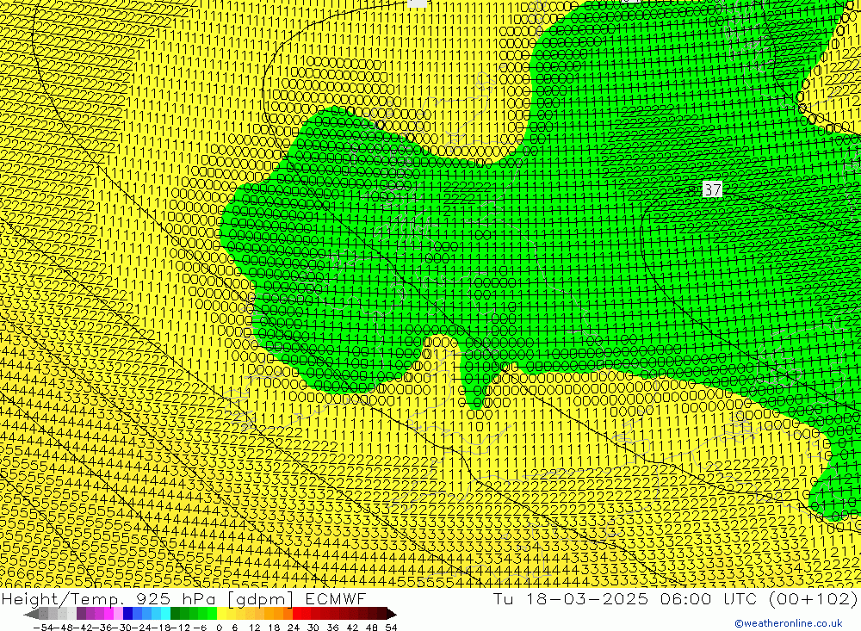Image resolution: width=861 pixels, height=631 pixels.
Task: Click the gray left arrow end of the color scale
Action: pos(31,615)
